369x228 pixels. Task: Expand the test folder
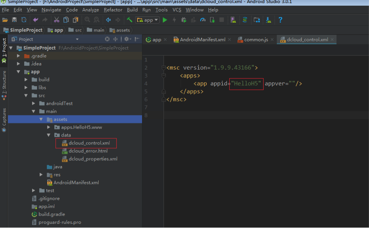click(x=33, y=190)
